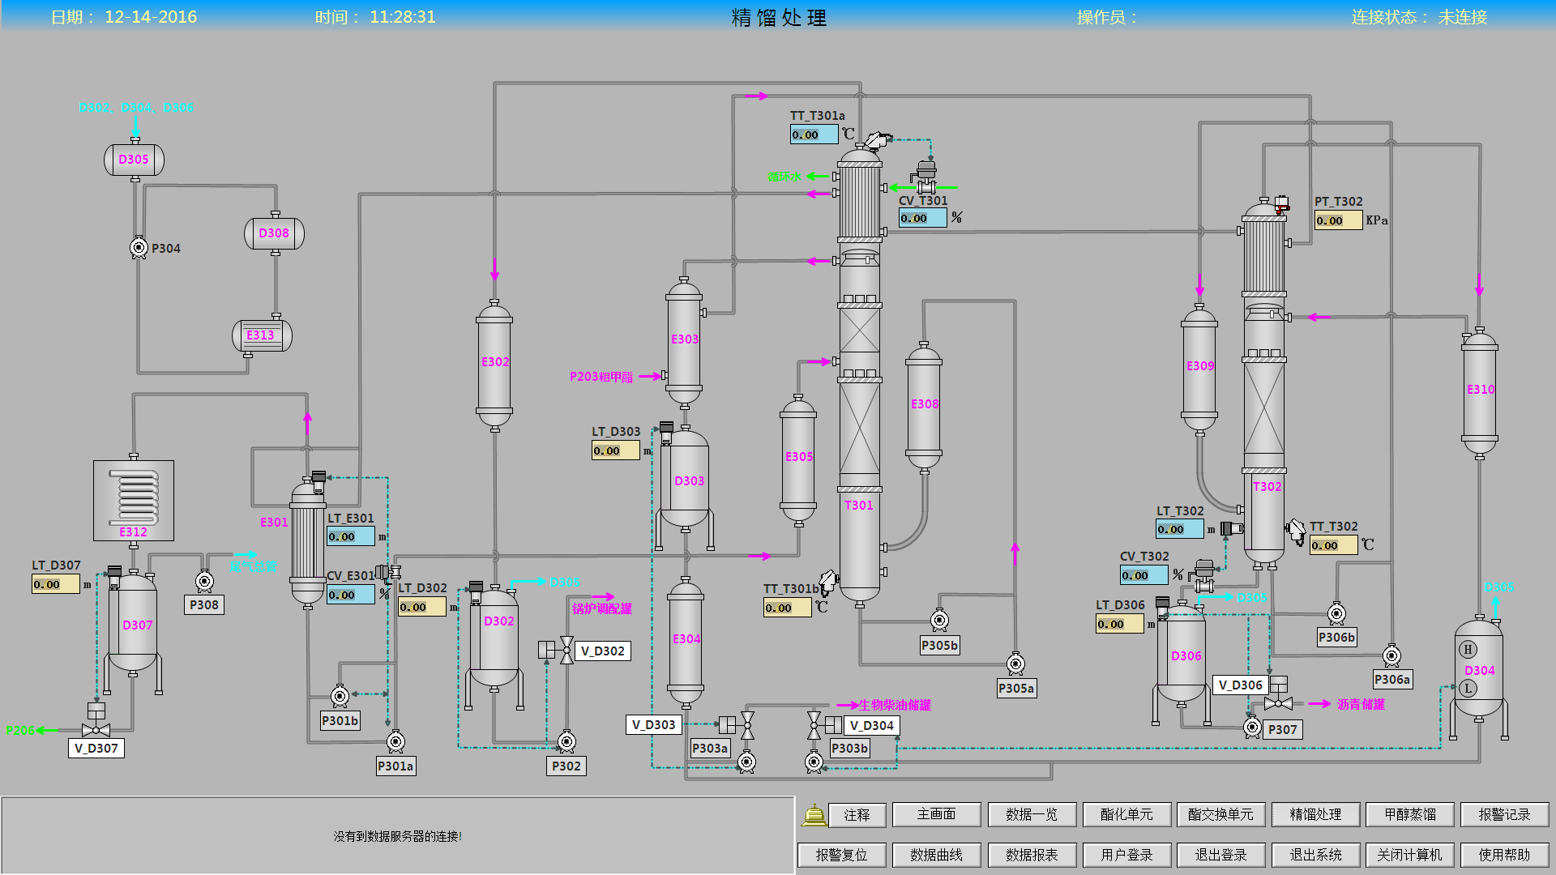This screenshot has width=1556, height=875.
Task: Click the P304 pump icon
Action: [x=139, y=247]
